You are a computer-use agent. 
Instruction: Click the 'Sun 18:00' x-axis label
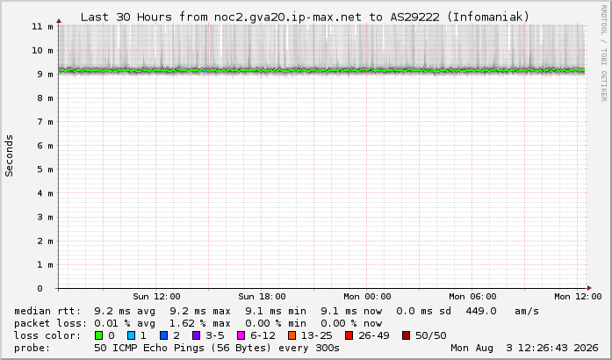tap(262, 297)
